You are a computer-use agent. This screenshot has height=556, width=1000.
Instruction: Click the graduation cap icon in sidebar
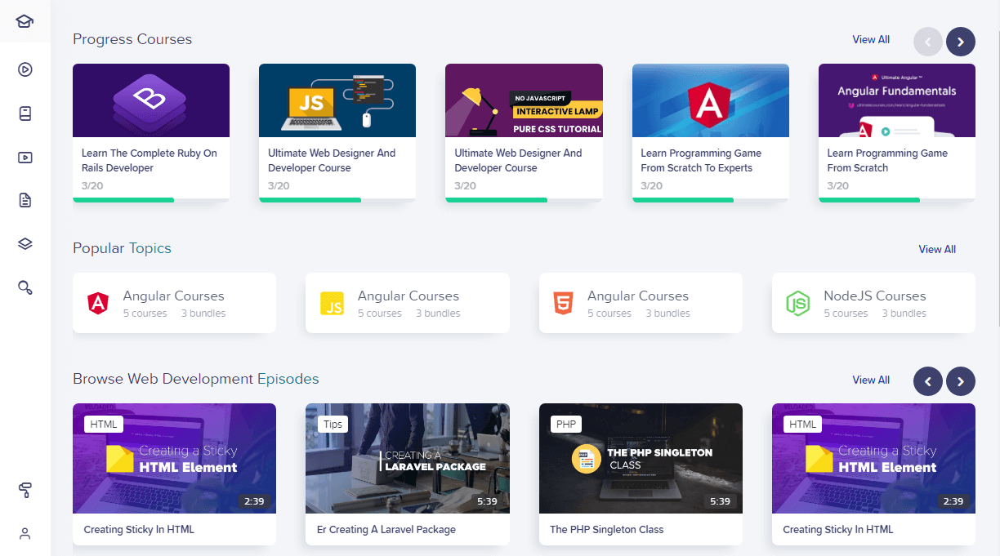click(x=25, y=21)
